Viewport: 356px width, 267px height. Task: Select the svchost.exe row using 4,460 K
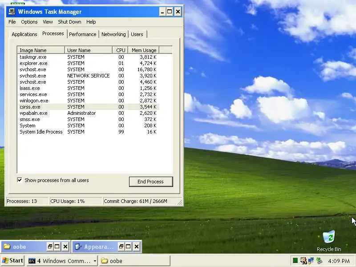click(x=88, y=82)
